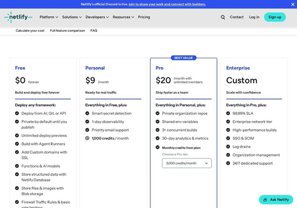Click checkmark icon beside Shared env variables
This screenshot has width=297, height=208.
[x=158, y=121]
